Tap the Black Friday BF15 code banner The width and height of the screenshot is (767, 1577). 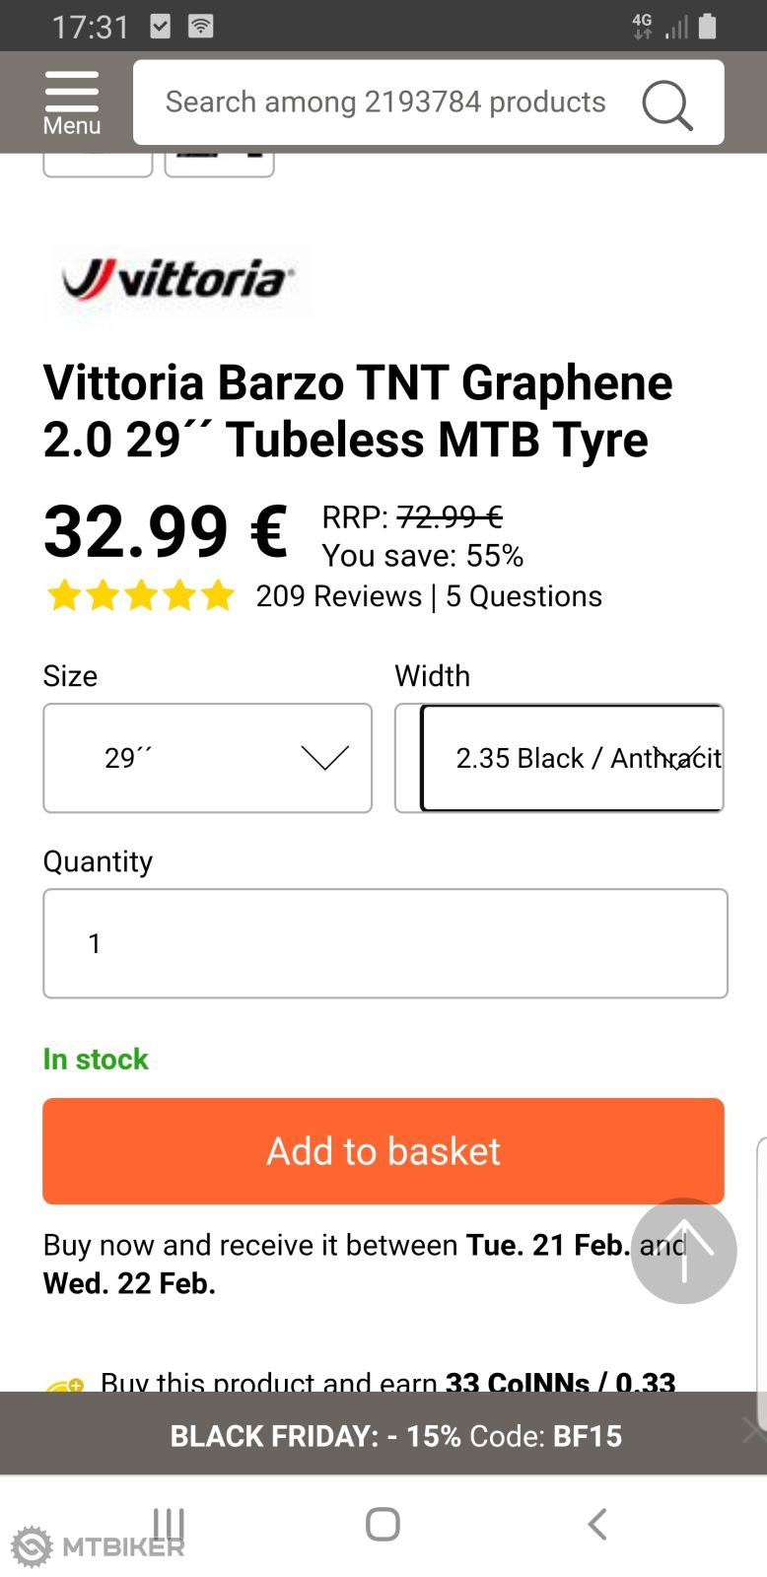pos(395,1435)
